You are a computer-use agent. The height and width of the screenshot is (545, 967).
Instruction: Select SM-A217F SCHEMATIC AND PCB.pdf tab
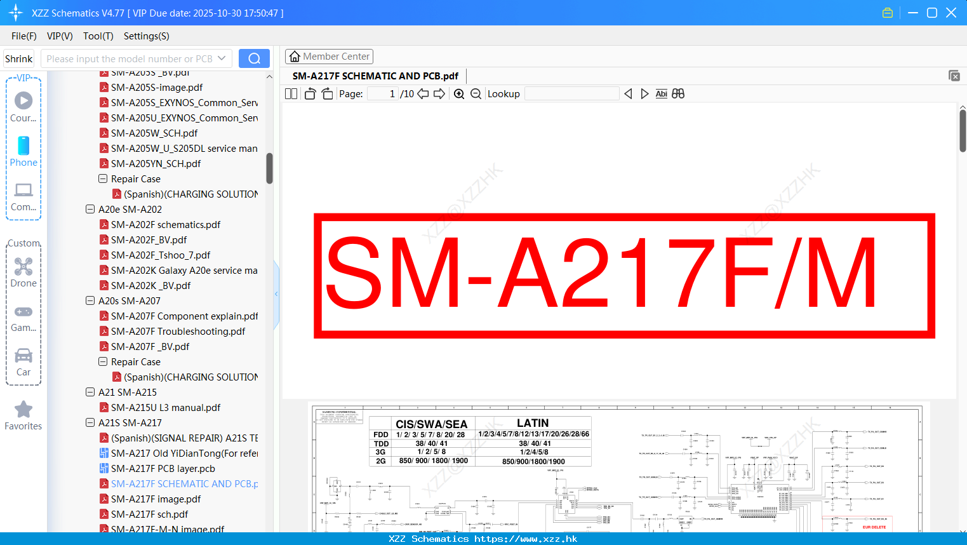375,76
